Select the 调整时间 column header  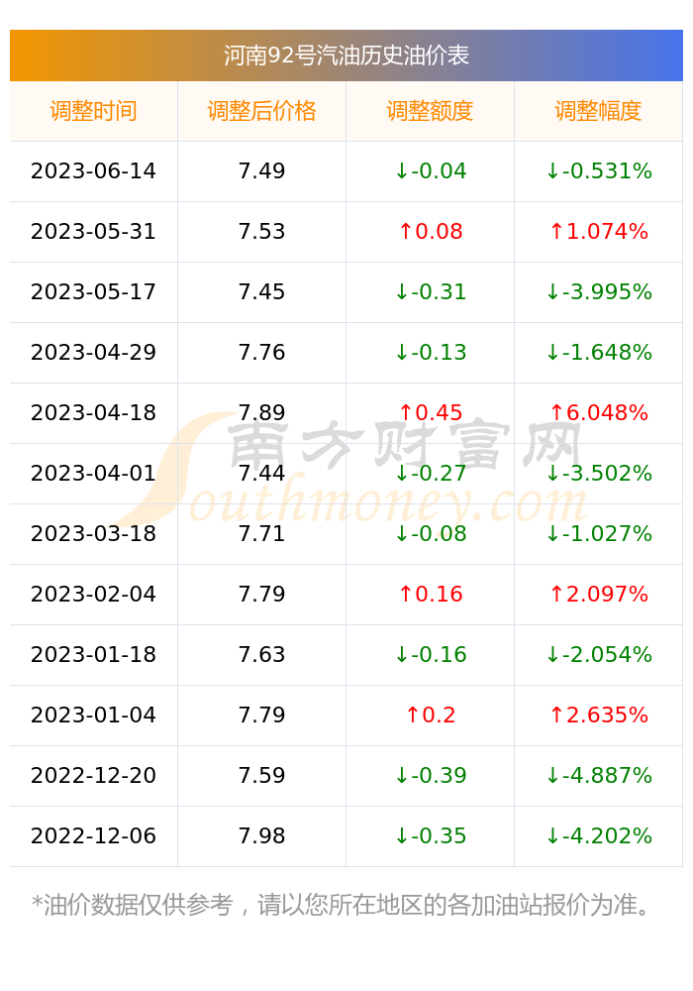(93, 111)
